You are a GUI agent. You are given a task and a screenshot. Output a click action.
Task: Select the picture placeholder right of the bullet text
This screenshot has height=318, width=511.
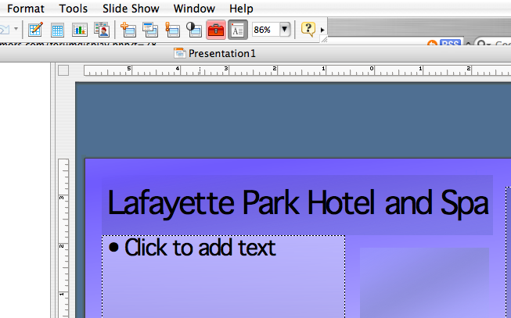pyautogui.click(x=424, y=283)
